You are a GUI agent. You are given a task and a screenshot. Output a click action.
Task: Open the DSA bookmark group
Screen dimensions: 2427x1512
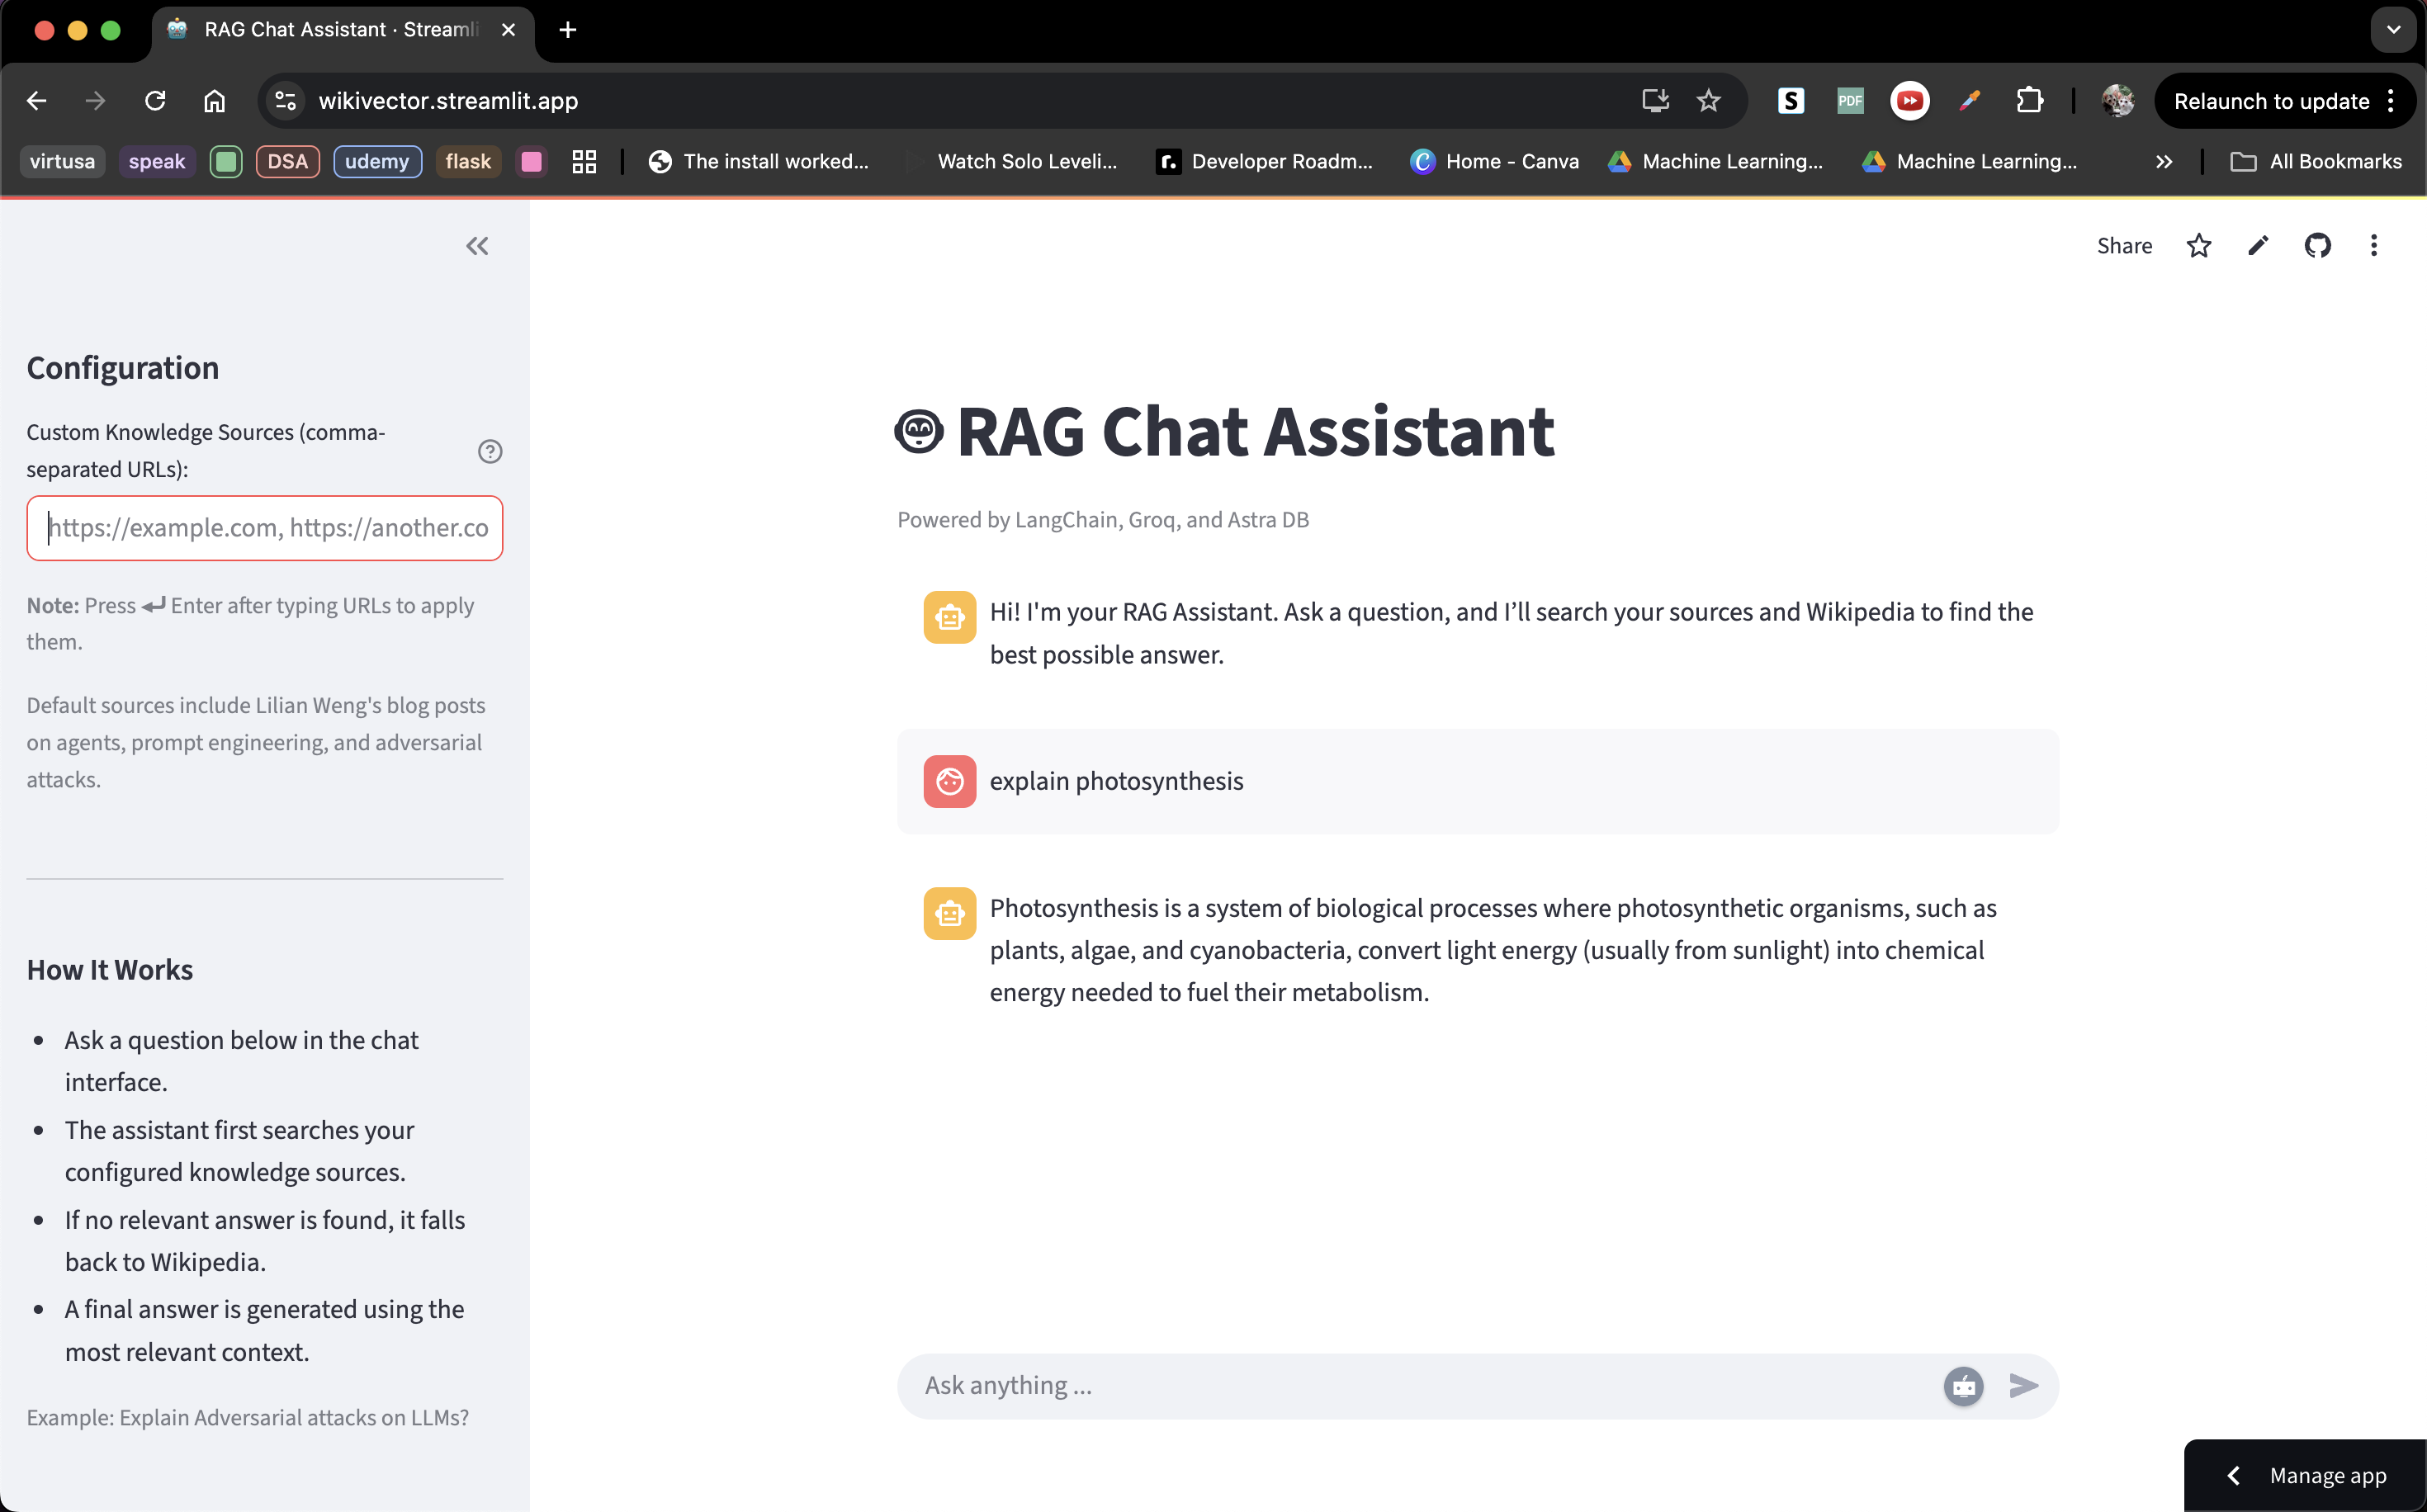[287, 161]
